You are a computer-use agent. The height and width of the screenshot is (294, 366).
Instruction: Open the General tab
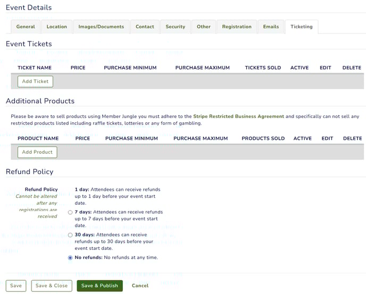(x=26, y=27)
